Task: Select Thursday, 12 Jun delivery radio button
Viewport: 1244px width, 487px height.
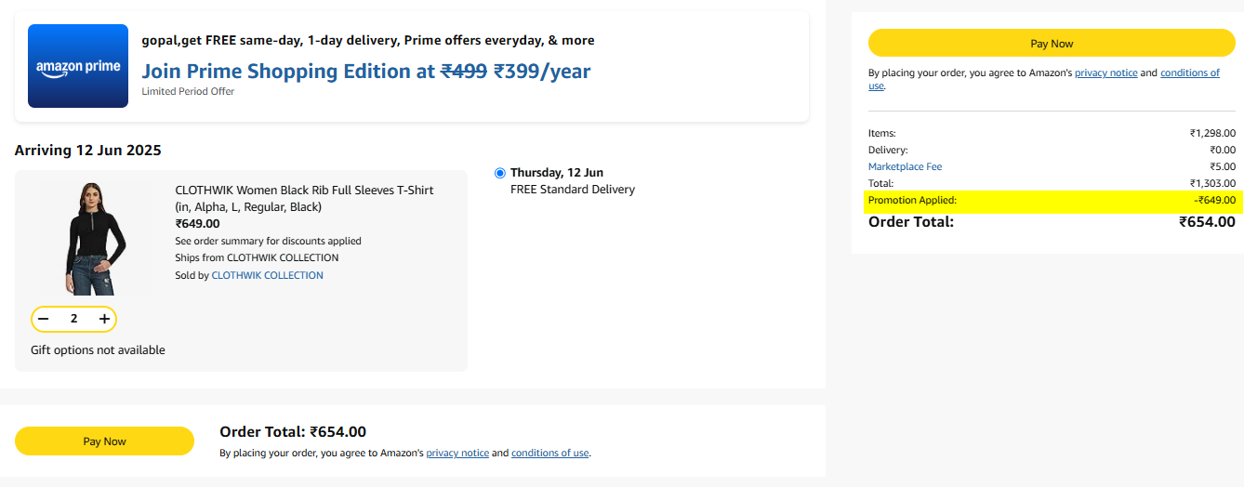Action: point(500,173)
